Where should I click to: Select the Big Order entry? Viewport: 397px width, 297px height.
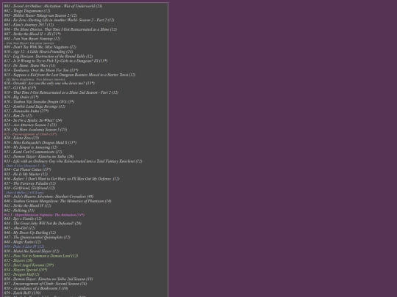coord(21,97)
